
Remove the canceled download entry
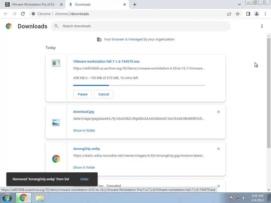218,186
